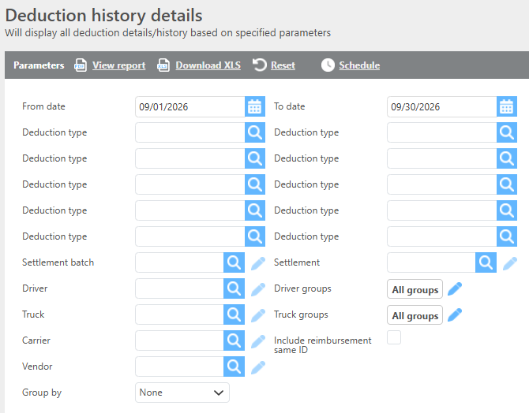Click the PDF icon beside View report
This screenshot has height=413, width=529.
[80, 65]
